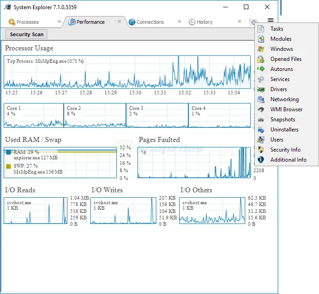Close the Performance tab
This screenshot has width=319, height=294.
[x=119, y=22]
